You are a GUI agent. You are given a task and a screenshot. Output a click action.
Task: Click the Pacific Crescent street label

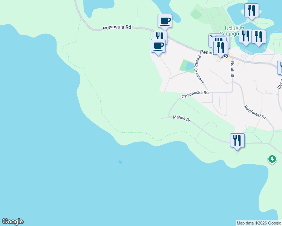click(x=199, y=69)
